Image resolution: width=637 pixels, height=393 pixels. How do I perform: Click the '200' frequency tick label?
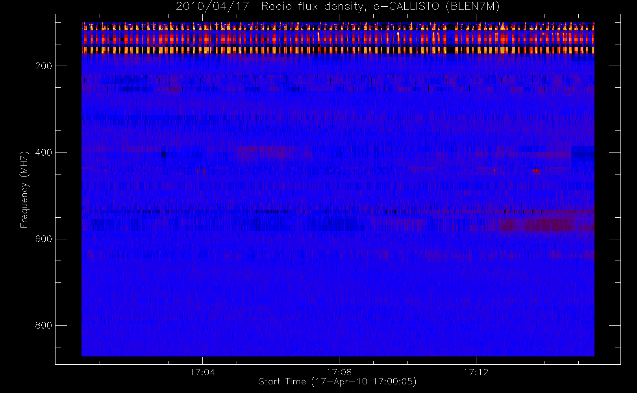tap(44, 66)
